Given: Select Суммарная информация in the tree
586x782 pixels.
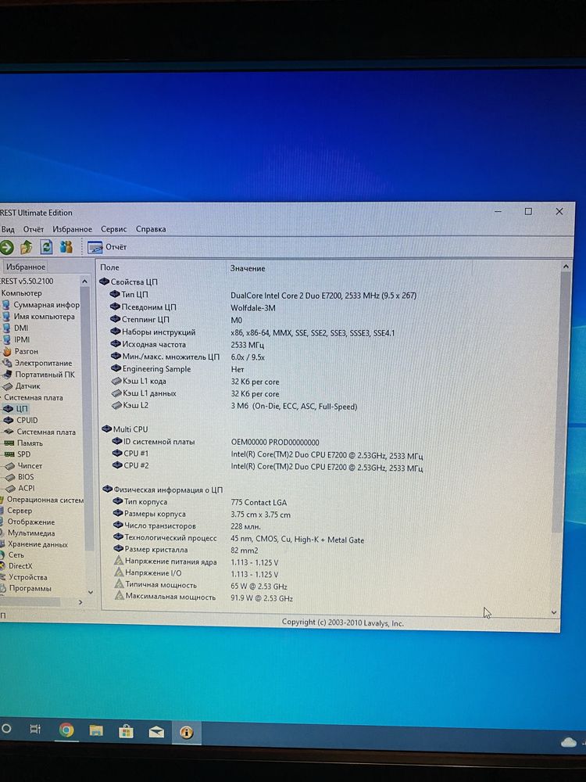Looking at the screenshot, I should (41, 305).
